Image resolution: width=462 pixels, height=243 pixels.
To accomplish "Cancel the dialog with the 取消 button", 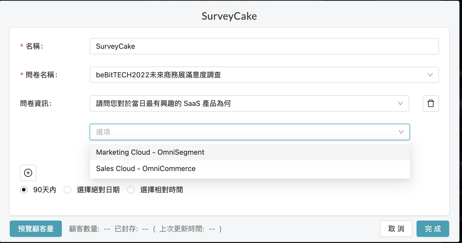I will click(396, 229).
